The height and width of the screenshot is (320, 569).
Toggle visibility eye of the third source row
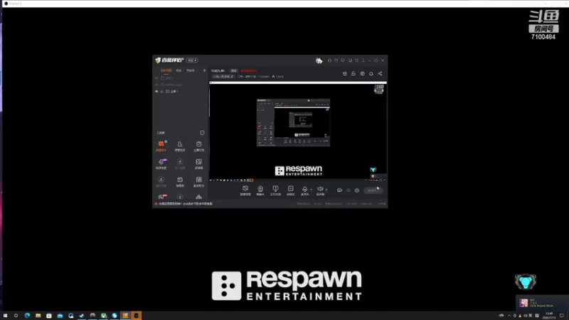tap(156, 92)
